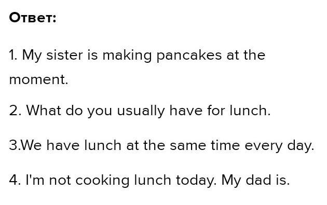The width and height of the screenshot is (327, 205).
Task: Click the word "sister" in sentence one
Action: 64,55
